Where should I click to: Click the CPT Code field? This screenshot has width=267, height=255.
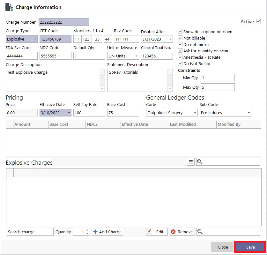click(x=55, y=39)
